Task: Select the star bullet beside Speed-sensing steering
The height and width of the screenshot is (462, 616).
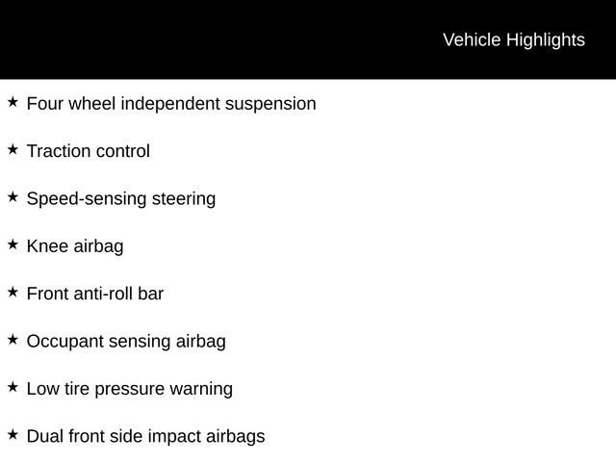Action: click(x=13, y=196)
